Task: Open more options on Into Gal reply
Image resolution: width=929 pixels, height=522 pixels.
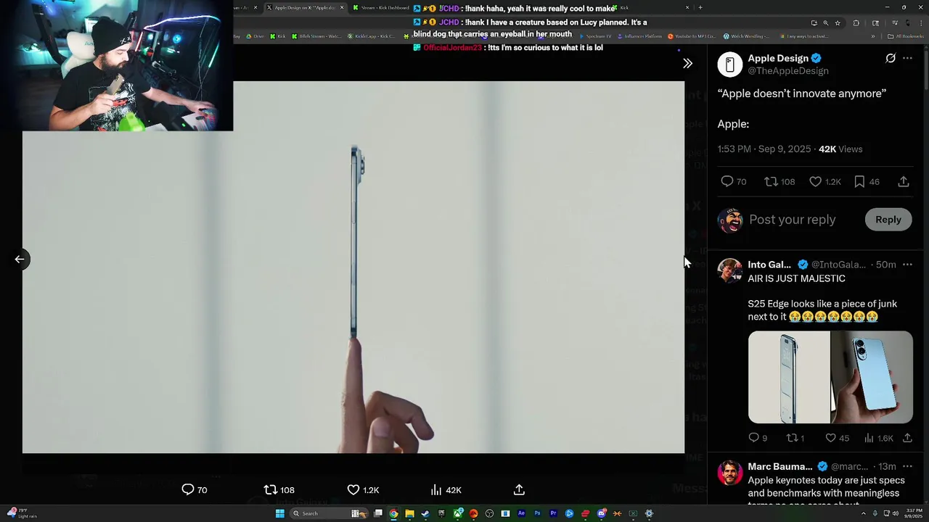Action: 907,265
